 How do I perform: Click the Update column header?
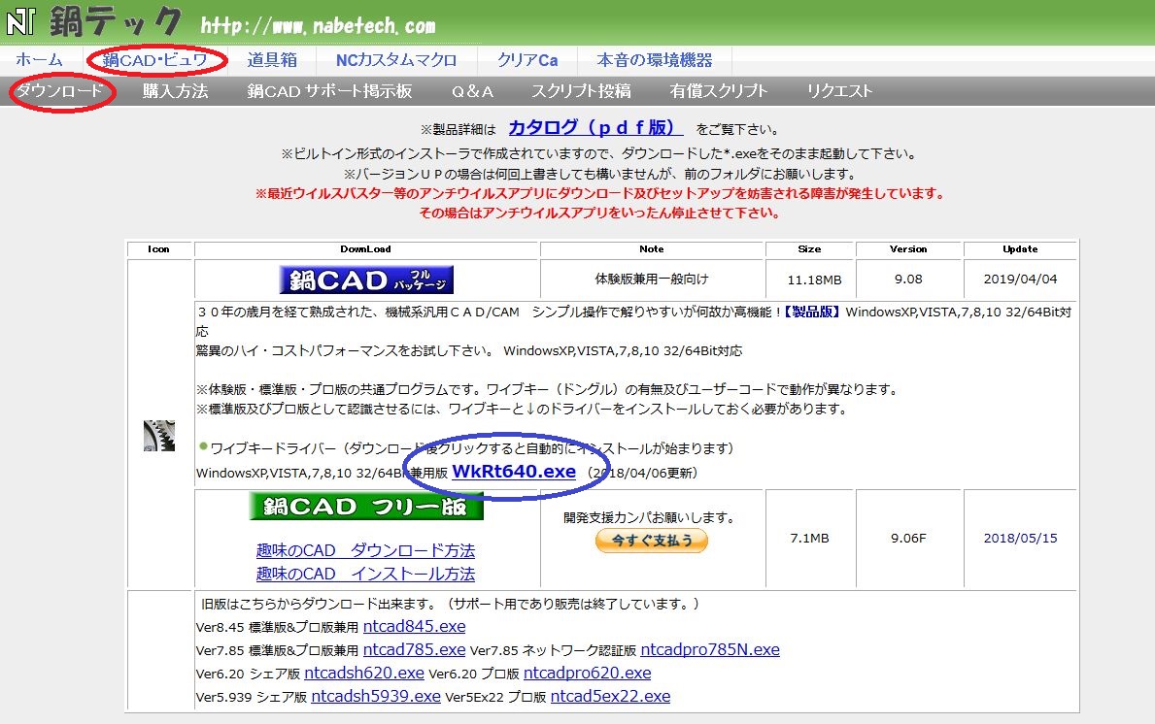click(1020, 249)
